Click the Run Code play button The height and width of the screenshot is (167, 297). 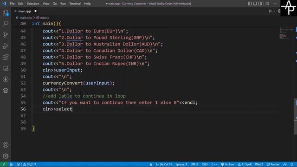[x=270, y=11]
